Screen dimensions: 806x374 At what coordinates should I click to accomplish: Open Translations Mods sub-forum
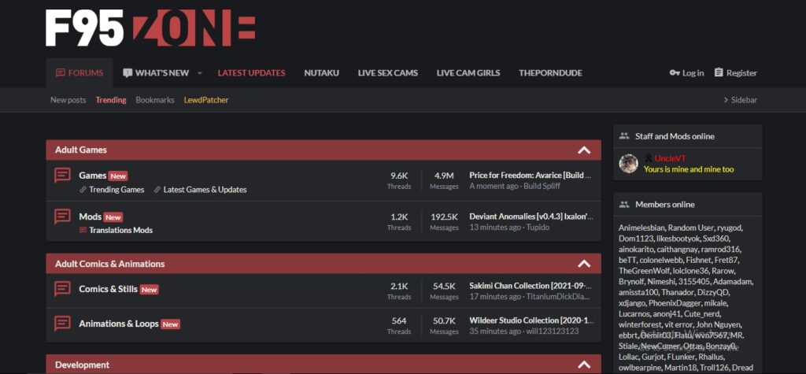click(x=120, y=230)
